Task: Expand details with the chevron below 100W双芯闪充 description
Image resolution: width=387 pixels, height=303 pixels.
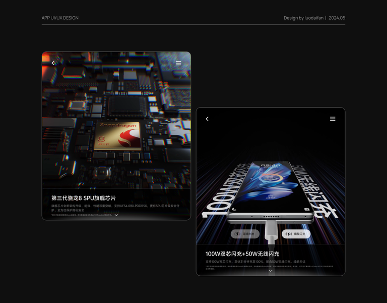Action: pos(271,271)
